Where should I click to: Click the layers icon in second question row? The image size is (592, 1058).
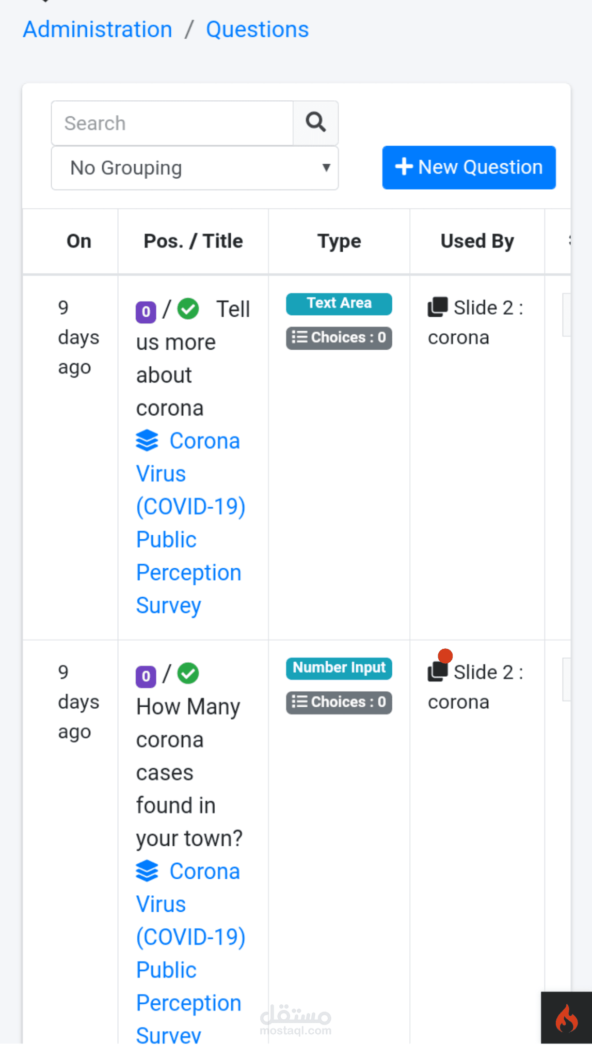click(147, 871)
